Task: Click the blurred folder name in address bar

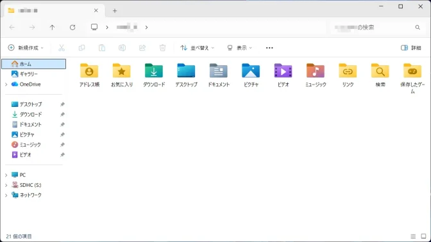Action: [x=127, y=27]
